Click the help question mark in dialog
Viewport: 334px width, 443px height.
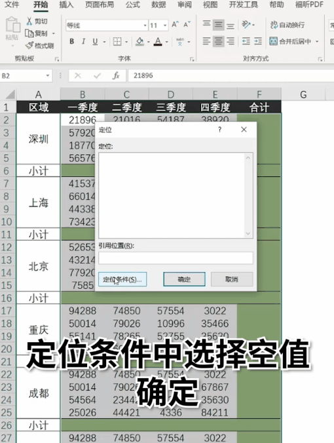(x=219, y=130)
